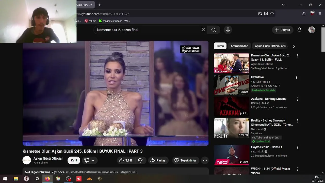
Task: Open options for Kısmetse Olur 1. Bölüm video
Action: coord(297,56)
